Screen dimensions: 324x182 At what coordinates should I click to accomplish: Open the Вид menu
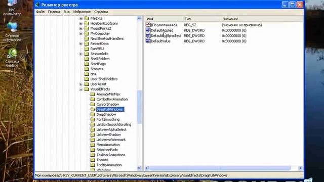66,12
